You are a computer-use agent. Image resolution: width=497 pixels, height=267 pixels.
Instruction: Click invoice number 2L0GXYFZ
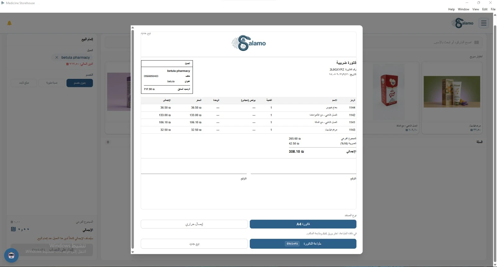tap(337, 70)
